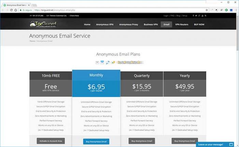This screenshot has width=239, height=147.
Task: Click the Check Now link
Action: (74, 16)
